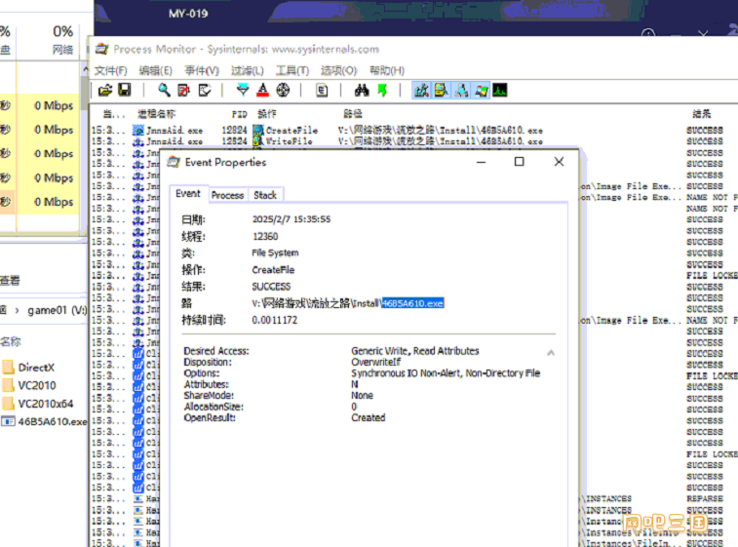Screen dimensions: 738x547
Task: Click the CreateFile operation icon in the first row
Action: (x=258, y=131)
